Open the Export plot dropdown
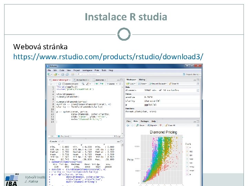Viewport: 248px width, 186px height. [152, 125]
